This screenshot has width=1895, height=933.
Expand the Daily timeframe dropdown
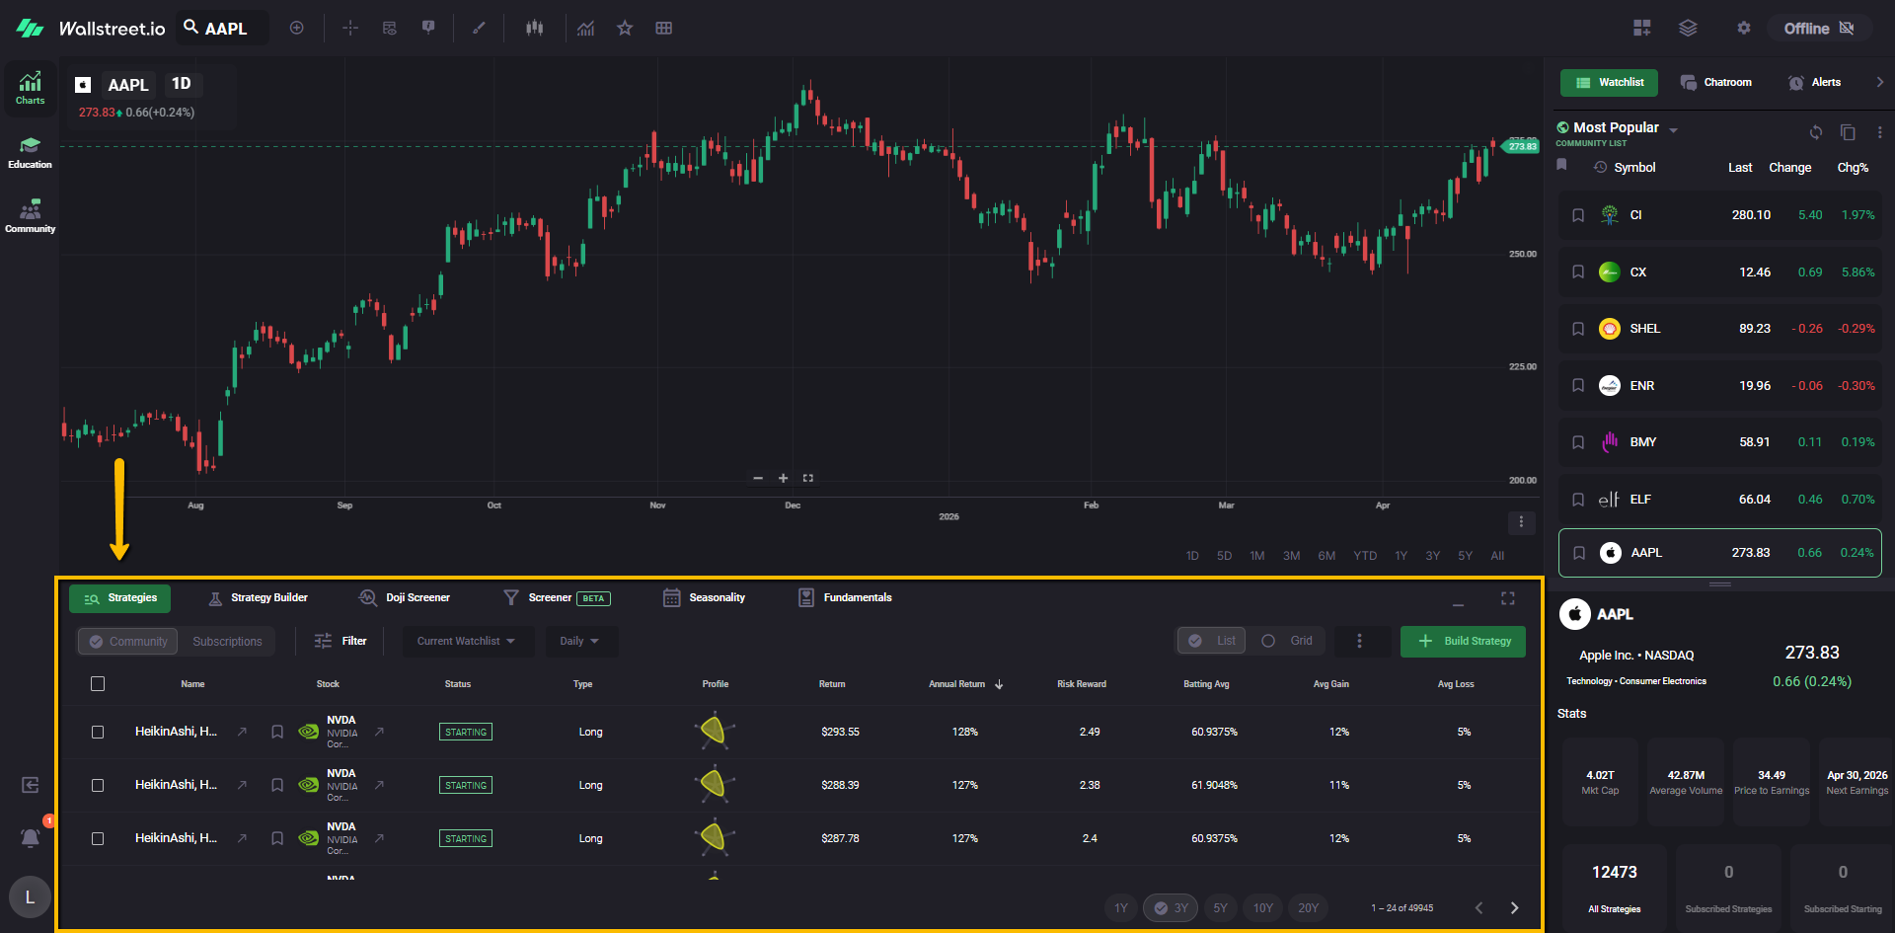click(580, 642)
